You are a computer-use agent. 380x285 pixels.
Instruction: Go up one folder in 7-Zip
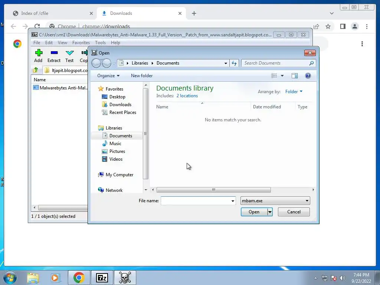(x=35, y=70)
